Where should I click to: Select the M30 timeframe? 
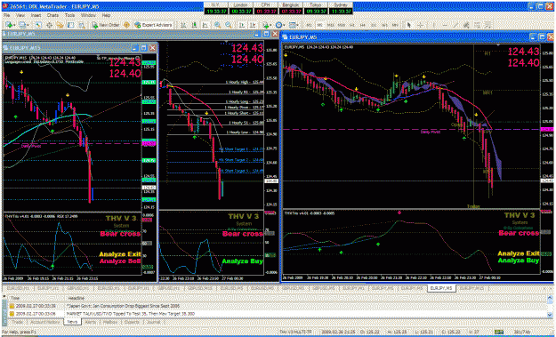tap(341, 25)
